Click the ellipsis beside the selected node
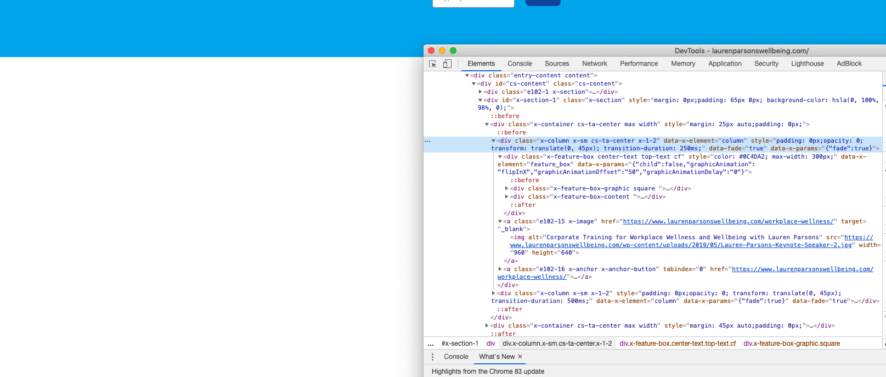Image resolution: width=886 pixels, height=377 pixels. [x=428, y=141]
